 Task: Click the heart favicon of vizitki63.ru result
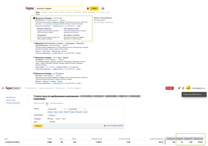click(x=34, y=58)
